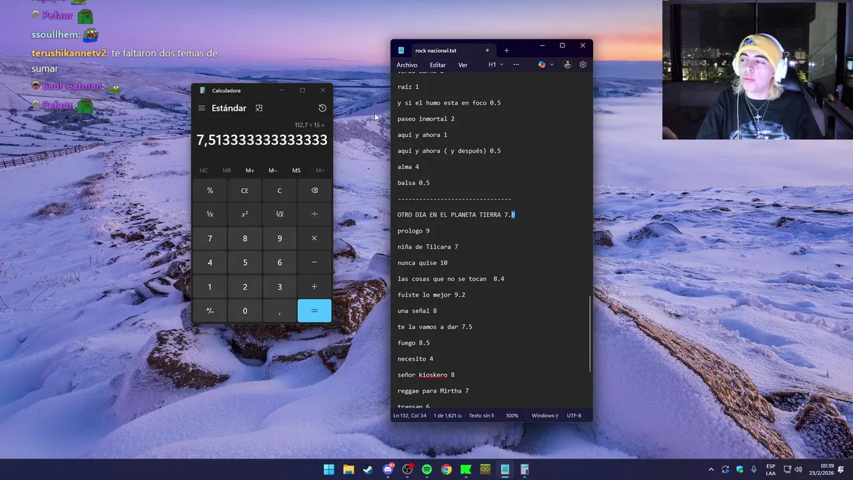Click Ln 132, Col 34 in status bar
Image resolution: width=853 pixels, height=480 pixels.
coord(410,415)
